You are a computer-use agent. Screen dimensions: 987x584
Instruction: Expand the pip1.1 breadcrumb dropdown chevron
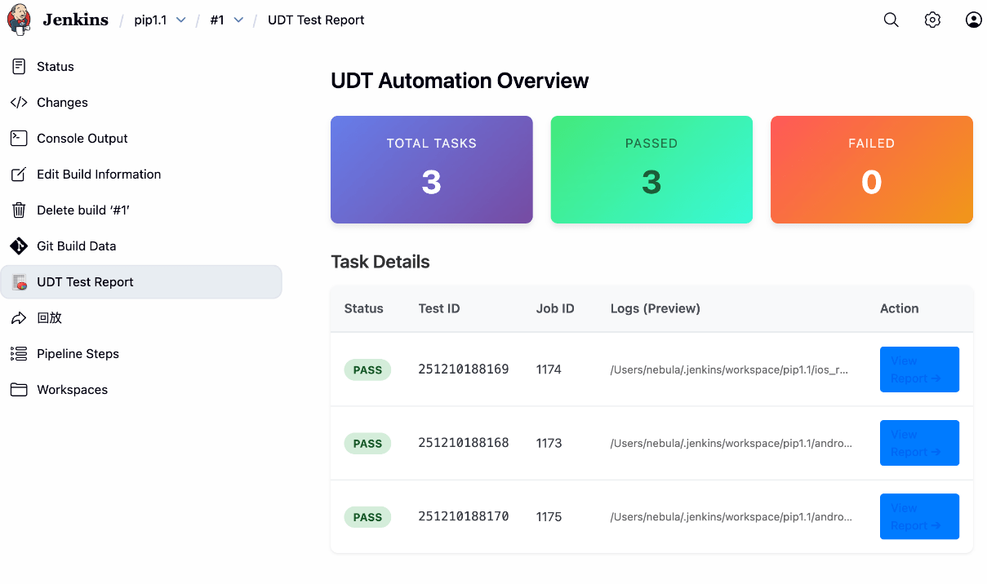181,20
